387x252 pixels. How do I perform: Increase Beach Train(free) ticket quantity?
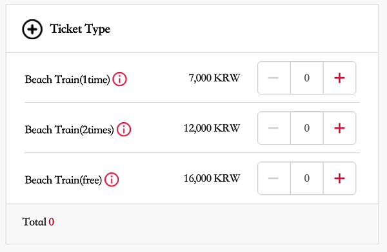click(340, 178)
